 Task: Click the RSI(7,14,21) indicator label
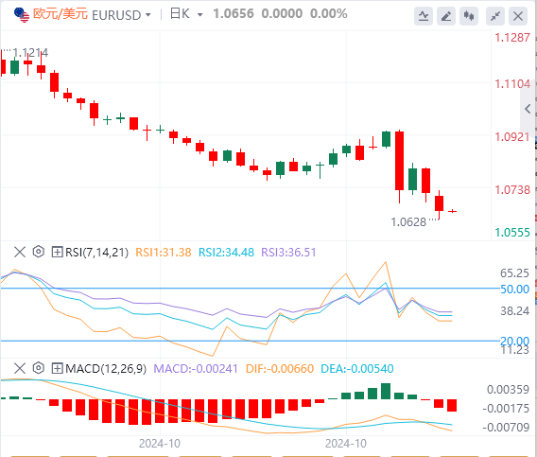tap(97, 253)
